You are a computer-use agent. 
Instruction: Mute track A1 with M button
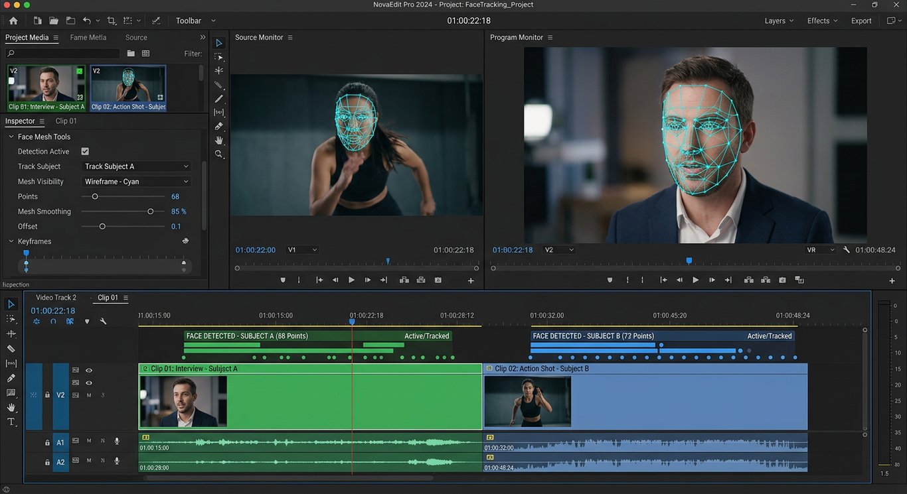coord(89,441)
